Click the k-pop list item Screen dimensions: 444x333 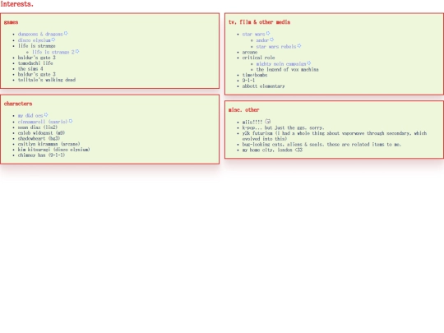[x=283, y=128]
